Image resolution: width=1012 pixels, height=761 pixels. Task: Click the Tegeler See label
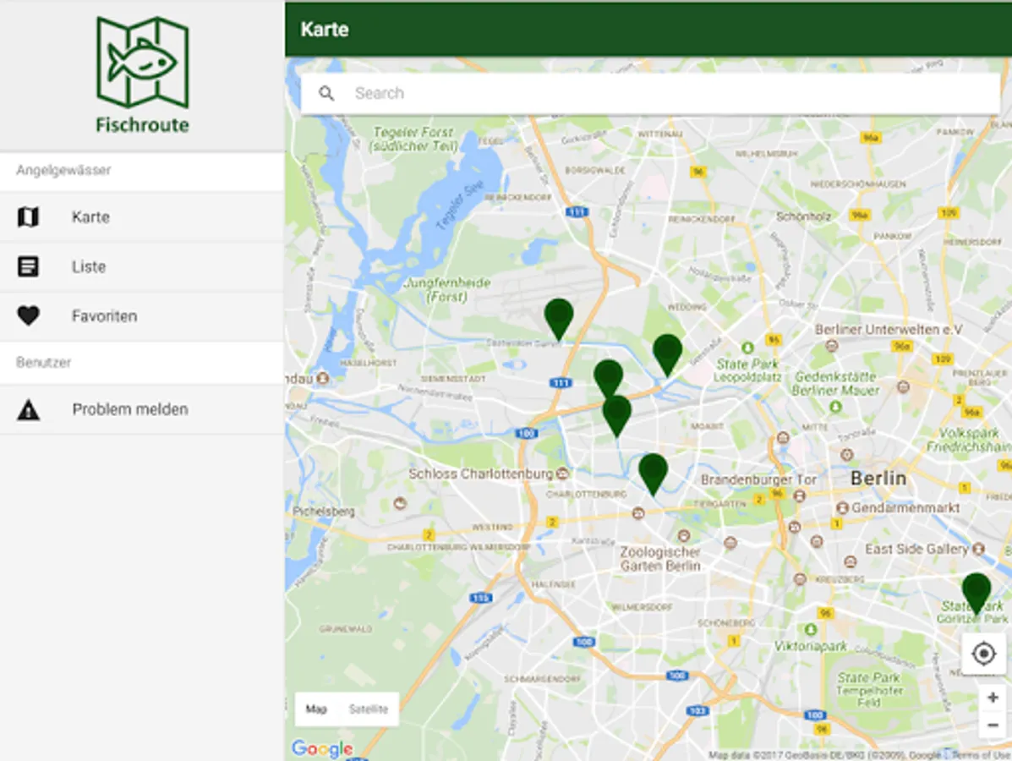click(458, 206)
